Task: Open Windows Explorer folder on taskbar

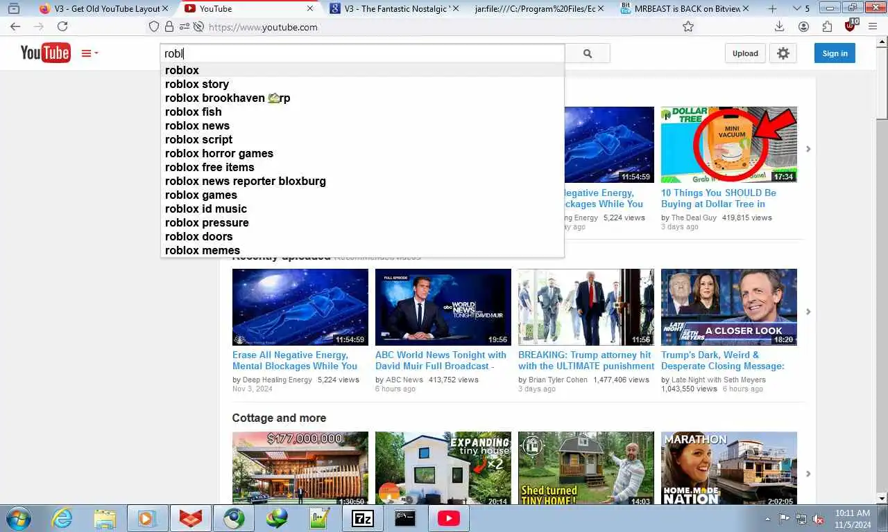Action: tap(105, 518)
